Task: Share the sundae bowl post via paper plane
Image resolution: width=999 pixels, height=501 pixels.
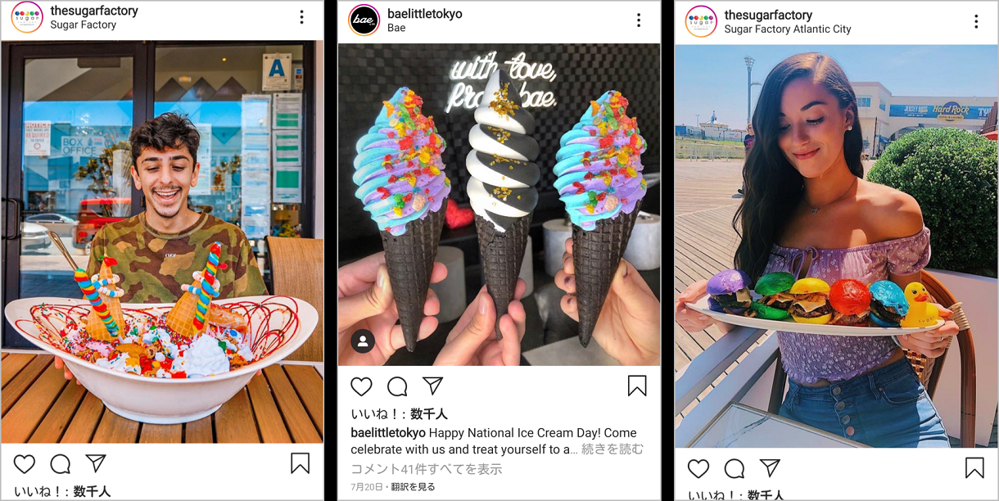Action: click(x=96, y=463)
